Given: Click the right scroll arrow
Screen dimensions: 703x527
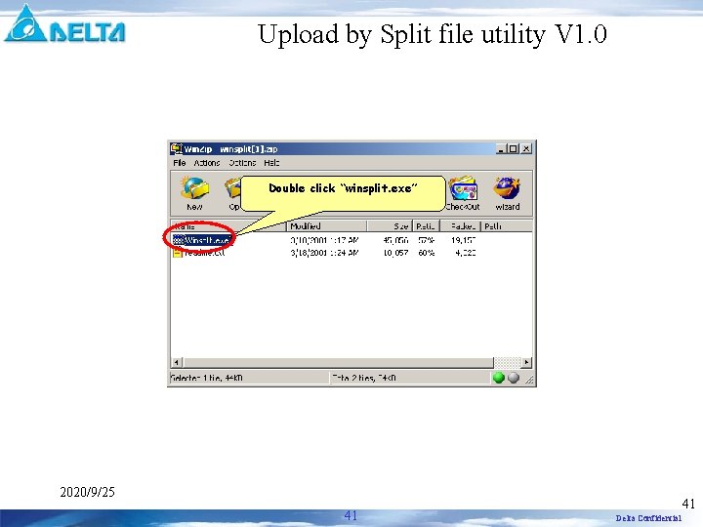Looking at the screenshot, I should [x=526, y=362].
